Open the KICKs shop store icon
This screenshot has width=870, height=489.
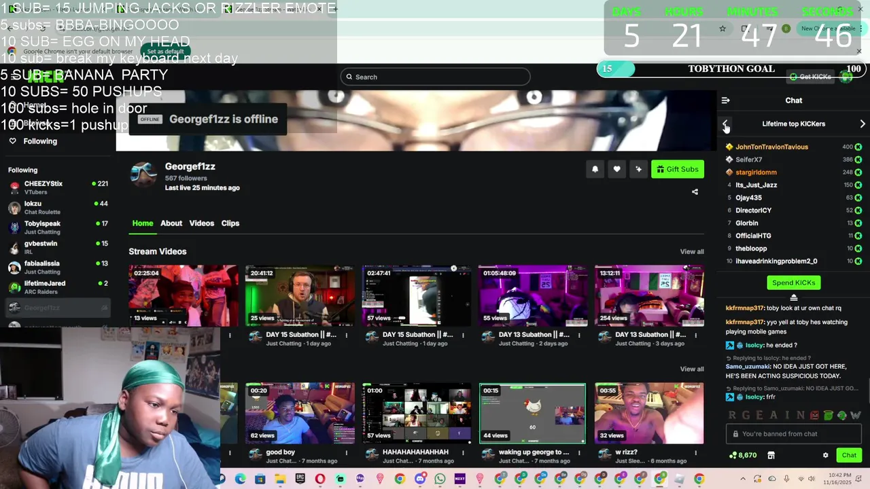click(771, 456)
